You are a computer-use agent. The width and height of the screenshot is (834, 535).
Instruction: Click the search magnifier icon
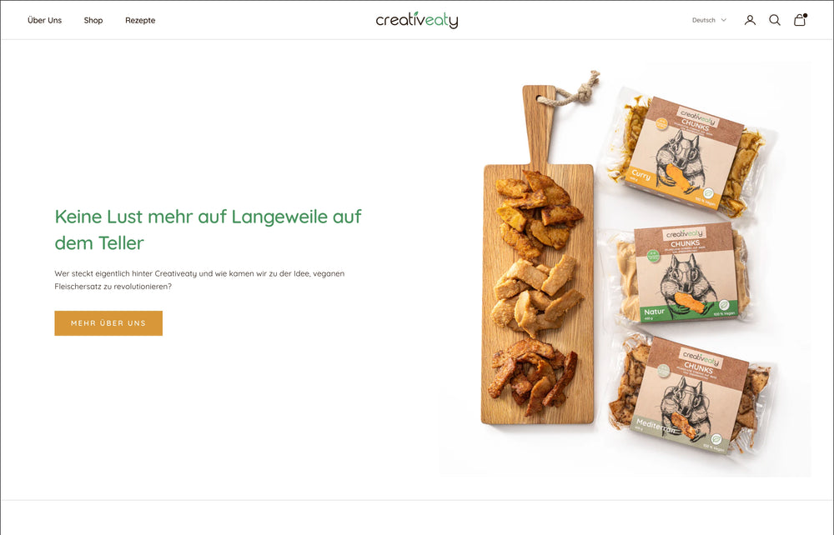775,20
